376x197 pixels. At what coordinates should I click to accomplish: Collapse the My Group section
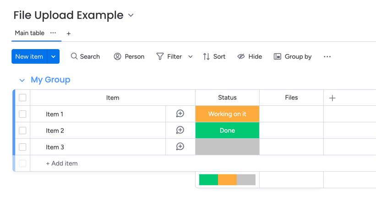coord(22,80)
